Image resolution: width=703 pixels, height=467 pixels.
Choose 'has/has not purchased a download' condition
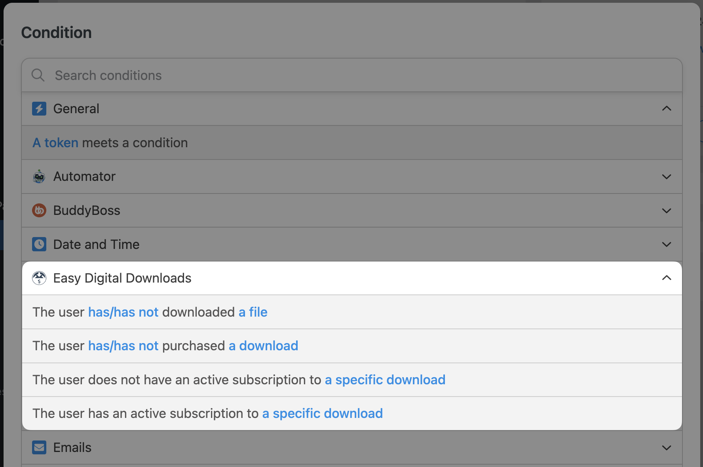165,346
